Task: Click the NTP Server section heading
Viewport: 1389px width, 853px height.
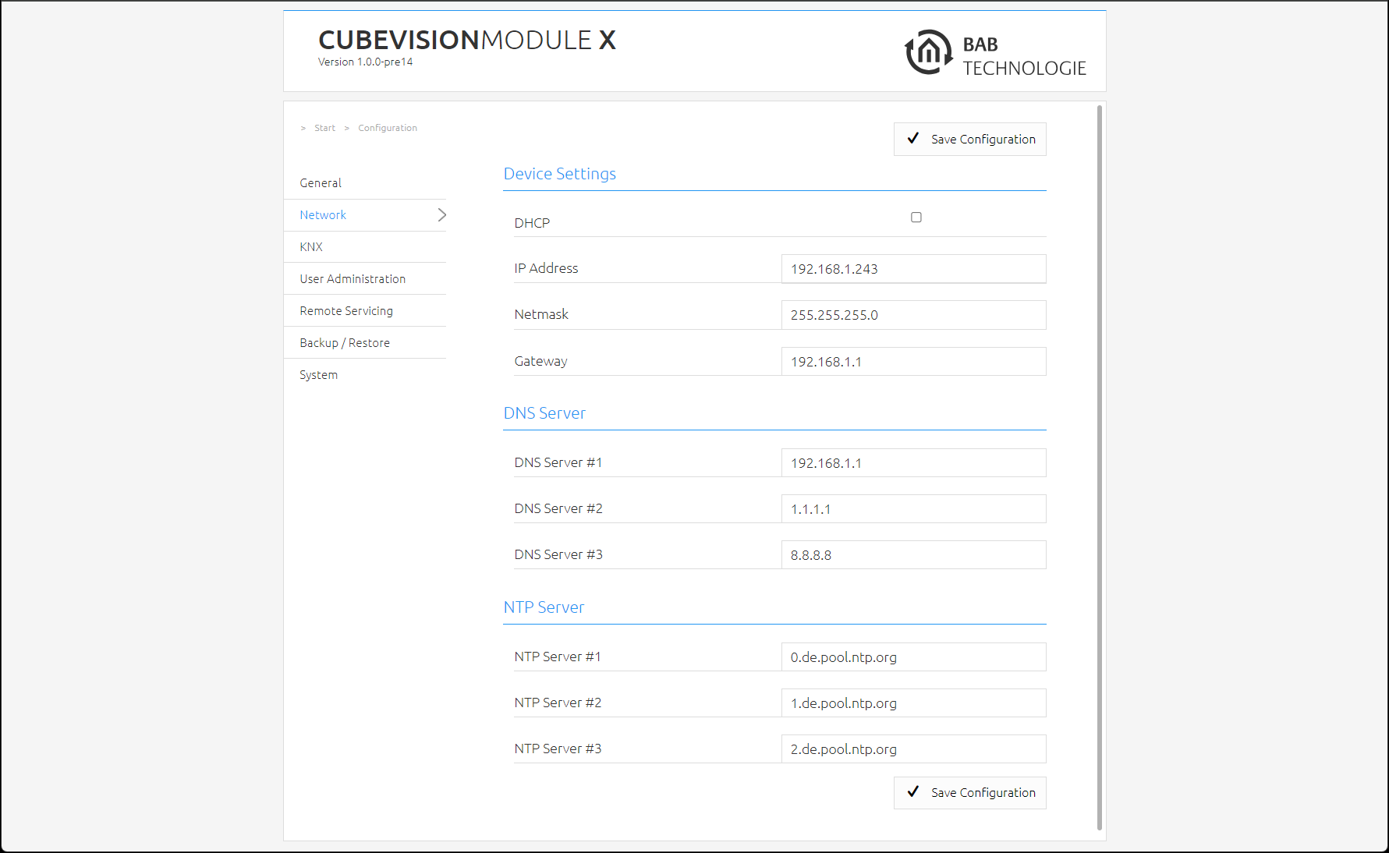Action: [544, 607]
